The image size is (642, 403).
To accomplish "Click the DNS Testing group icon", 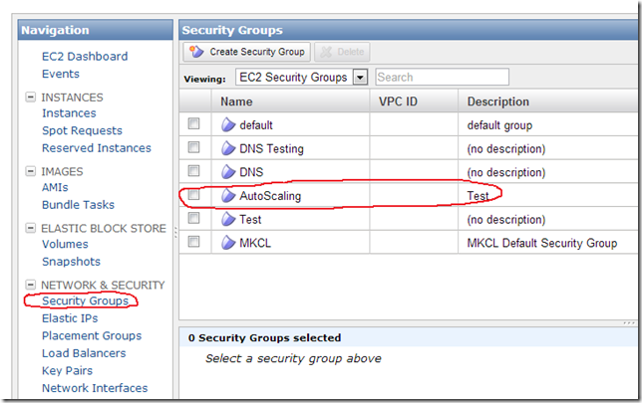I will click(228, 149).
